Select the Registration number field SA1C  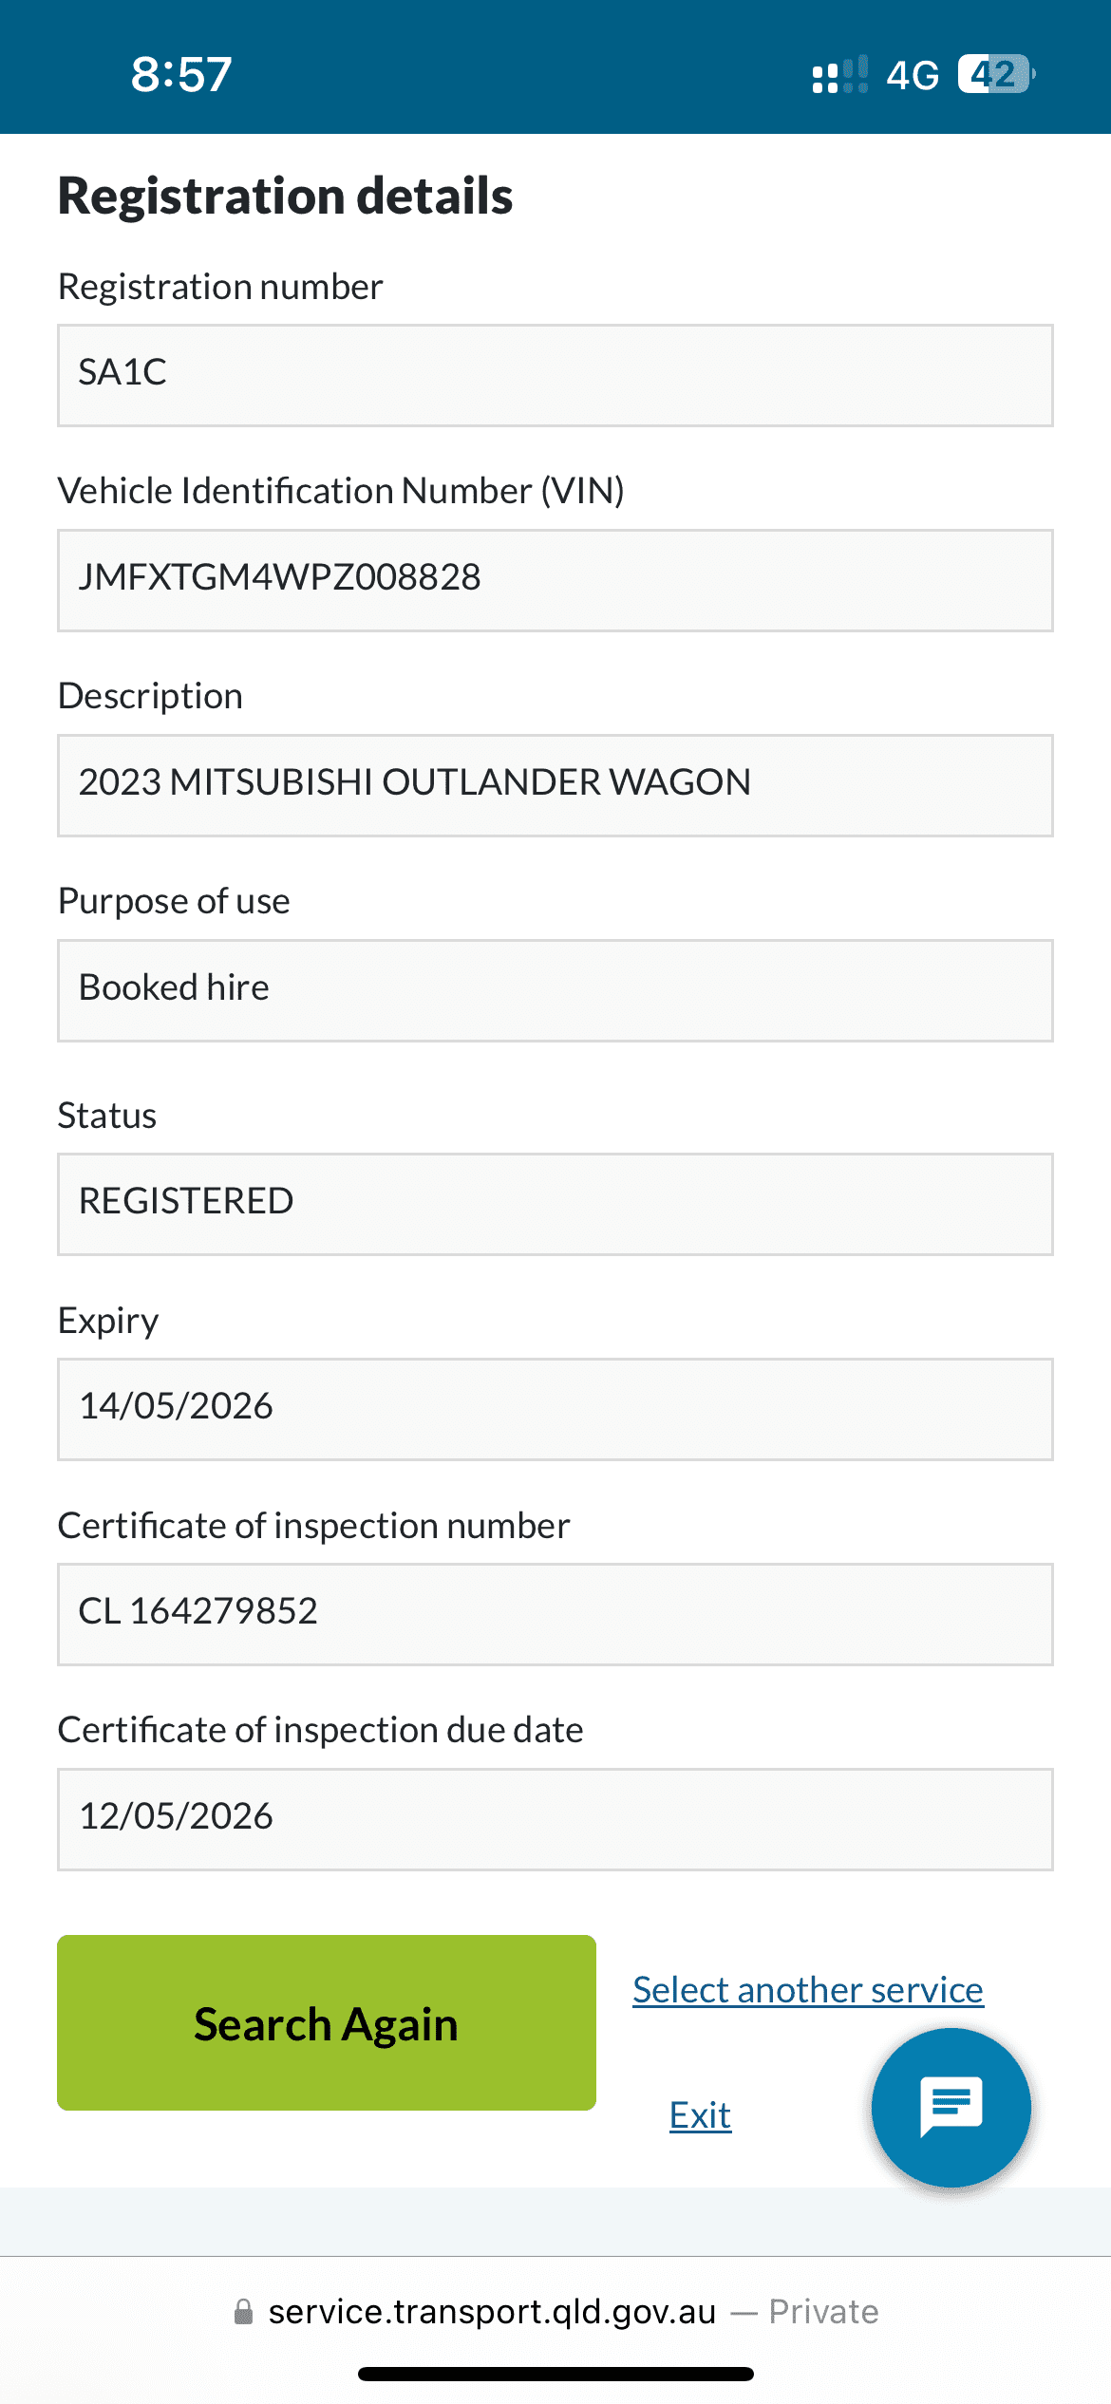tap(555, 375)
